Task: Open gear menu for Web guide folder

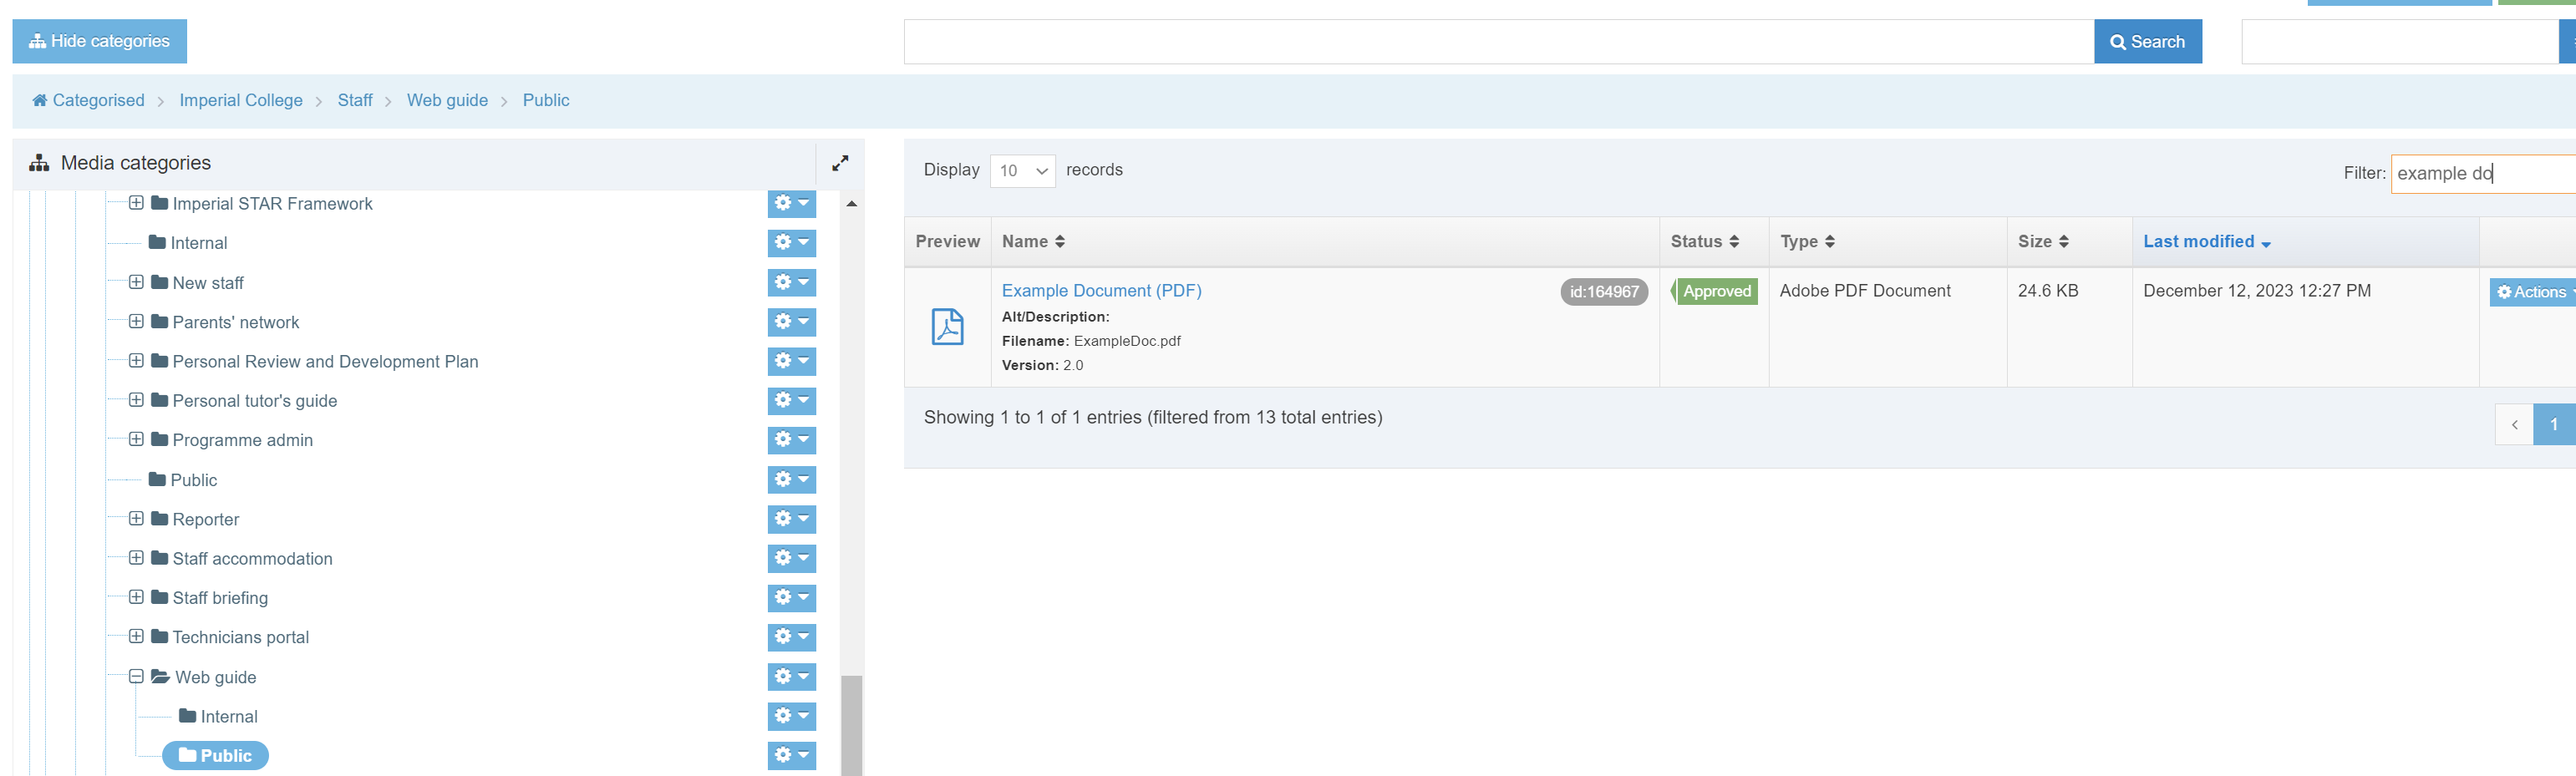Action: [x=791, y=677]
